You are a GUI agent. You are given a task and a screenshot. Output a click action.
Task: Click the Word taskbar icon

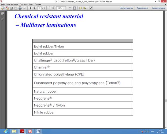pos(38,131)
